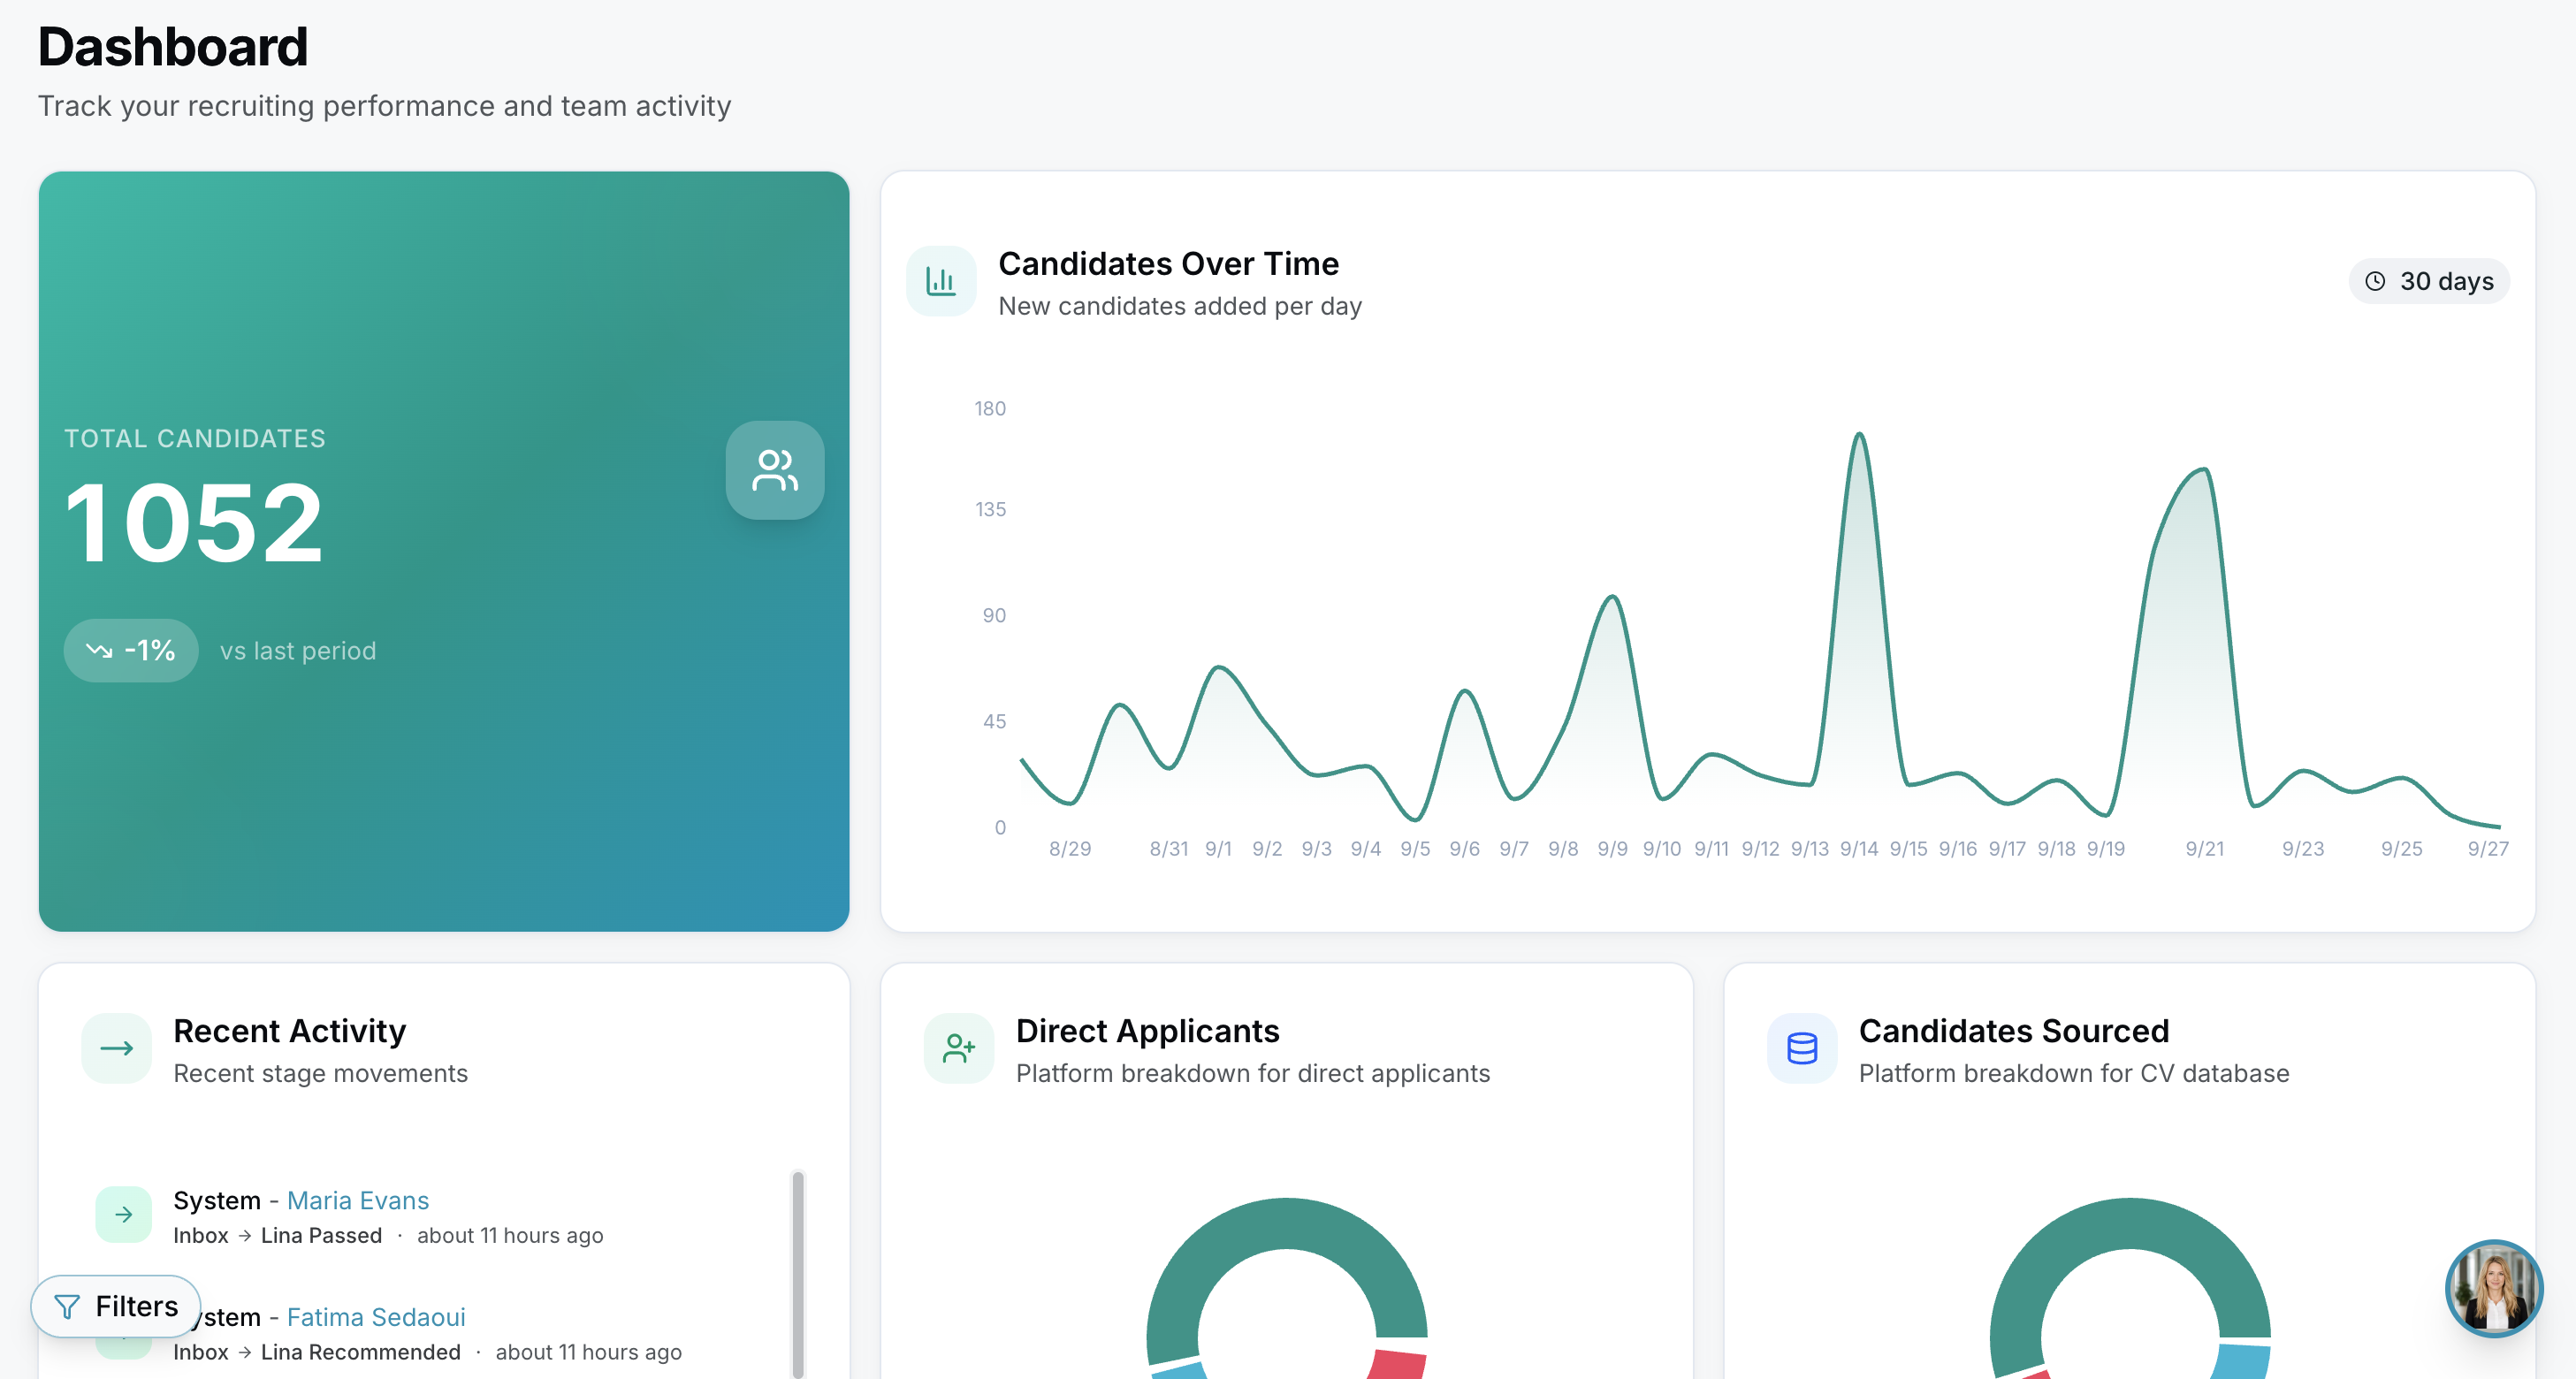Click 'Platform breakdown for direct applicants' text
Image resolution: width=2576 pixels, height=1379 pixels.
click(1252, 1073)
